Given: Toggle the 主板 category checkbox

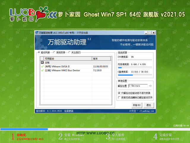Looking at the screenshot, I should click(42, 63).
